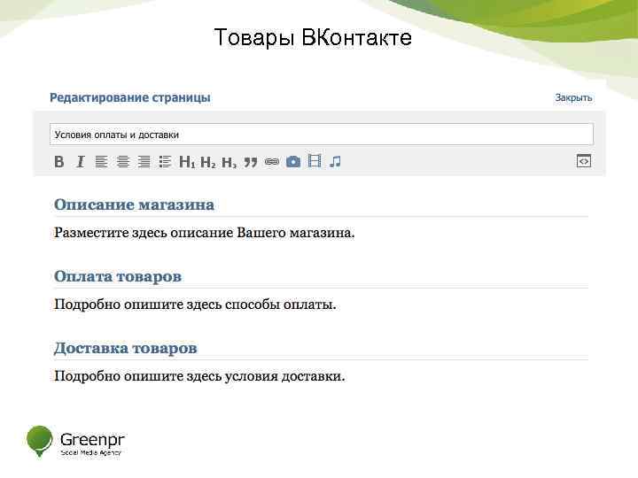Image resolution: width=638 pixels, height=478 pixels.
Task: Attach a video with the film icon
Action: click(x=315, y=161)
